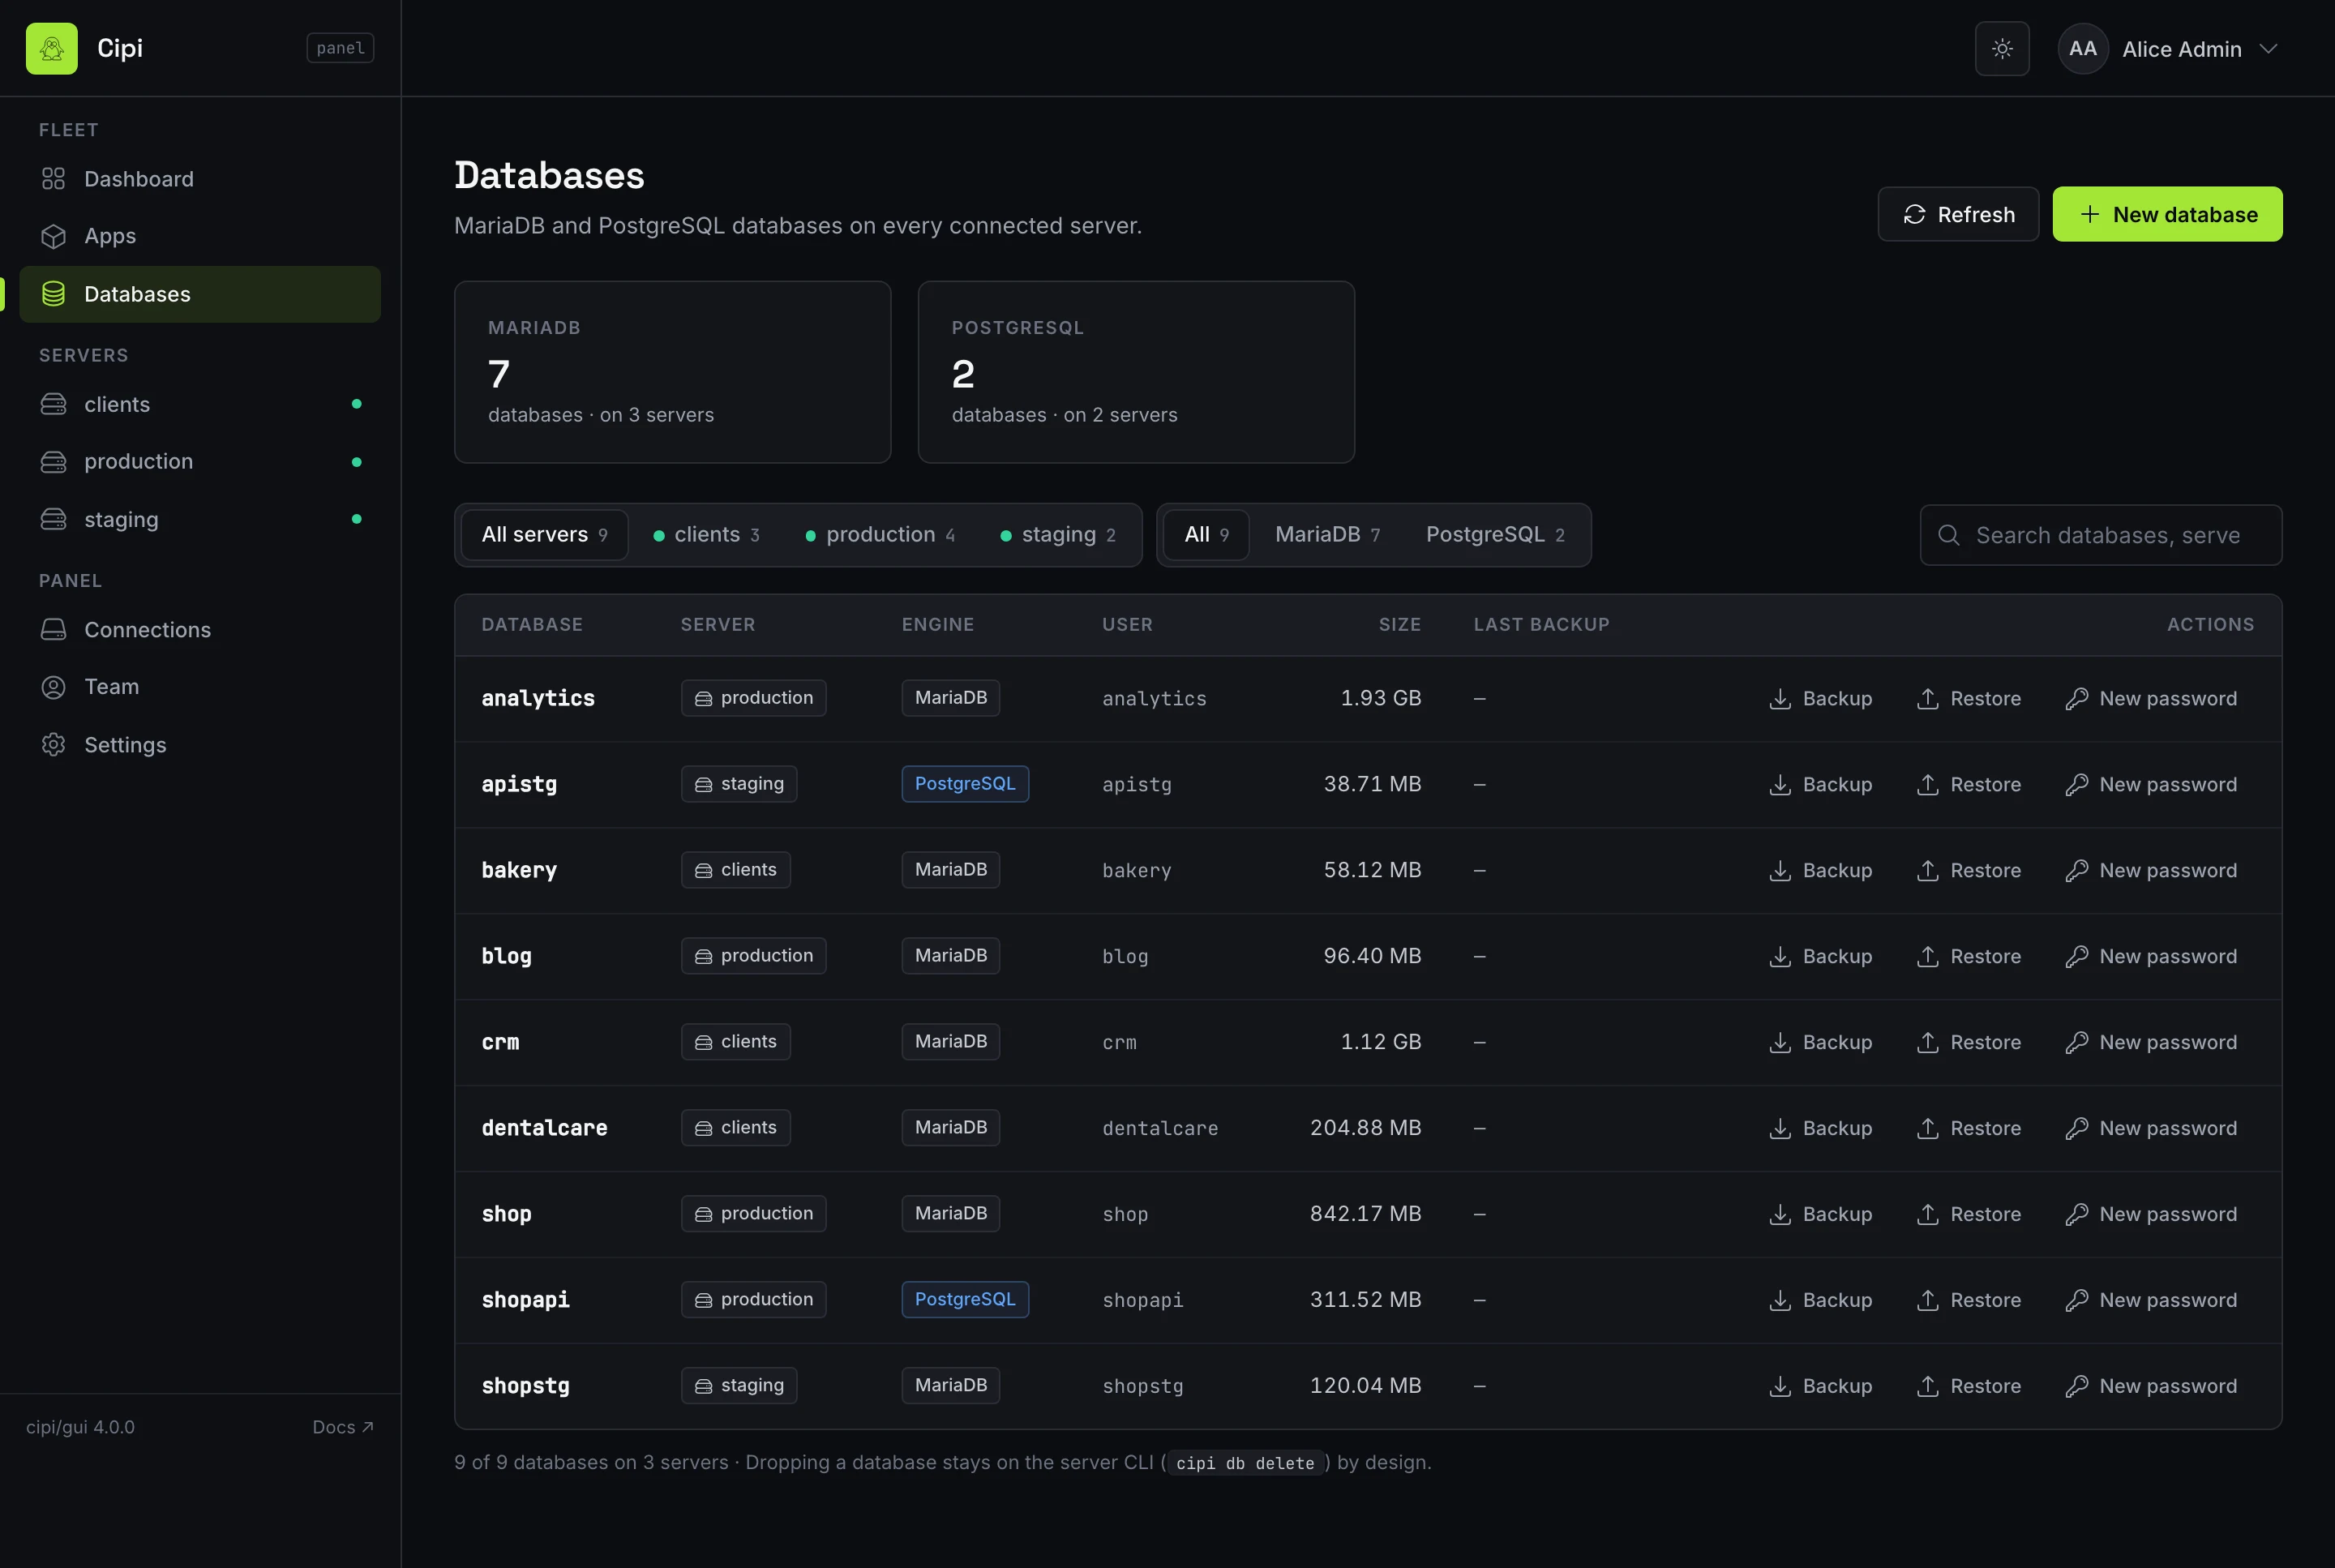Click Restore for the shopapi database
2335x1568 pixels.
pos(1968,1300)
